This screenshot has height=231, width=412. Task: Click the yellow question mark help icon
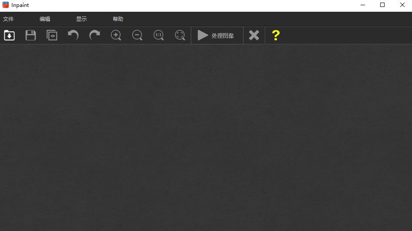276,35
